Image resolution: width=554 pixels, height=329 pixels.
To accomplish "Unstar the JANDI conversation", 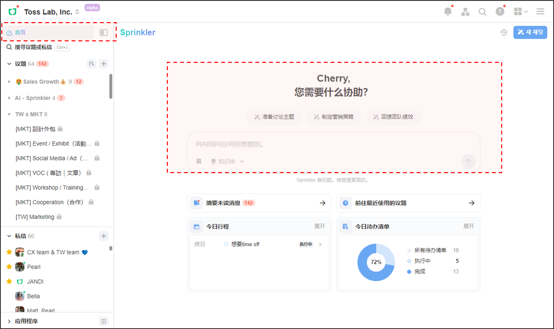I will pyautogui.click(x=9, y=281).
